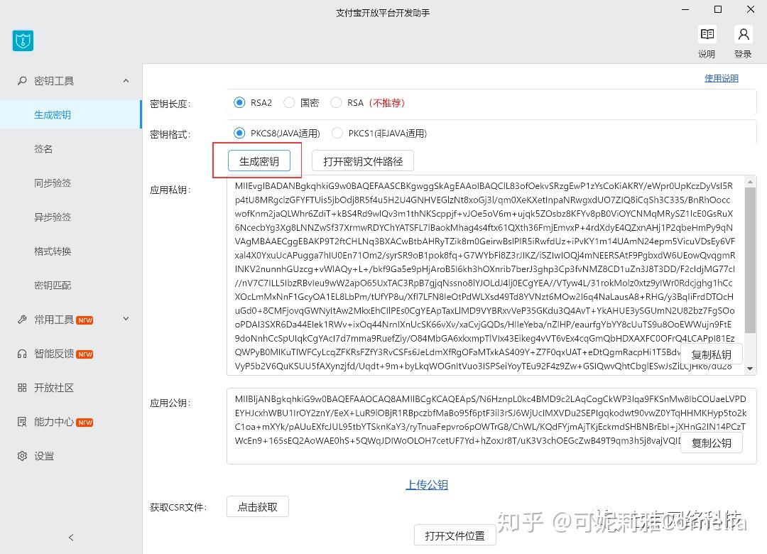Click the 密钥长度 label
767x554 pixels.
point(170,104)
